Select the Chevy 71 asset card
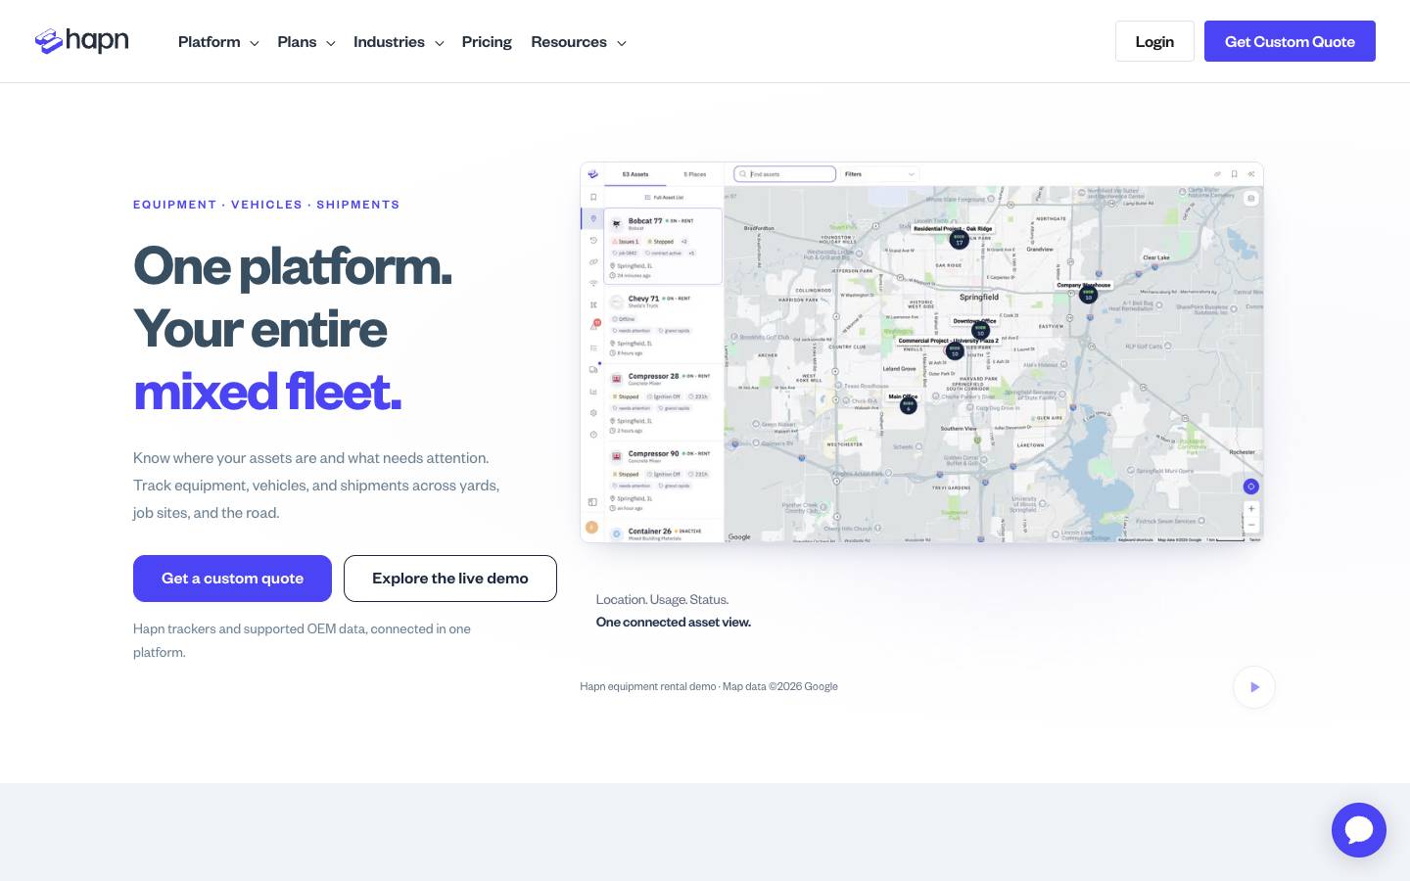The height and width of the screenshot is (881, 1410). (x=664, y=324)
